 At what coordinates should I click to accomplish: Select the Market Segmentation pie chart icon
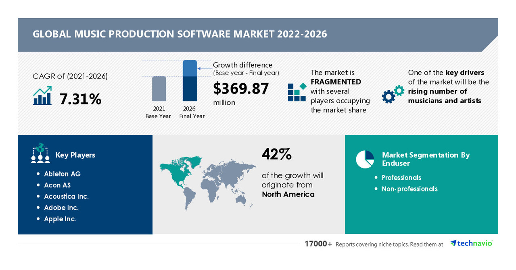(364, 159)
